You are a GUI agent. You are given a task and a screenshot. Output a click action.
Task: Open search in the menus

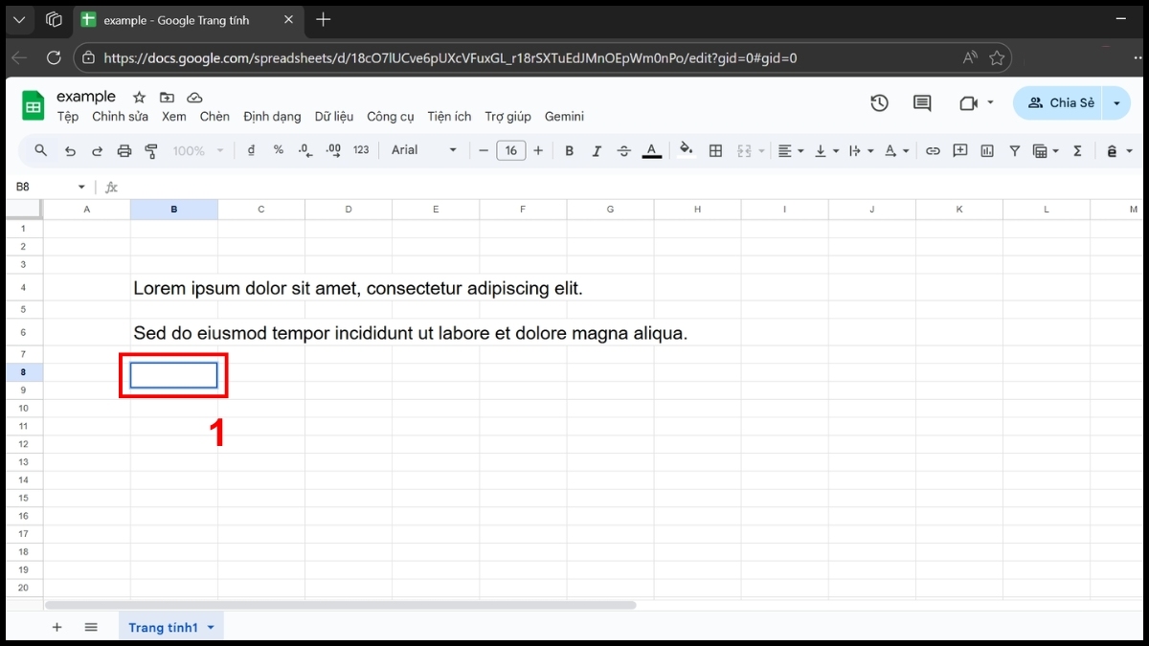click(39, 150)
